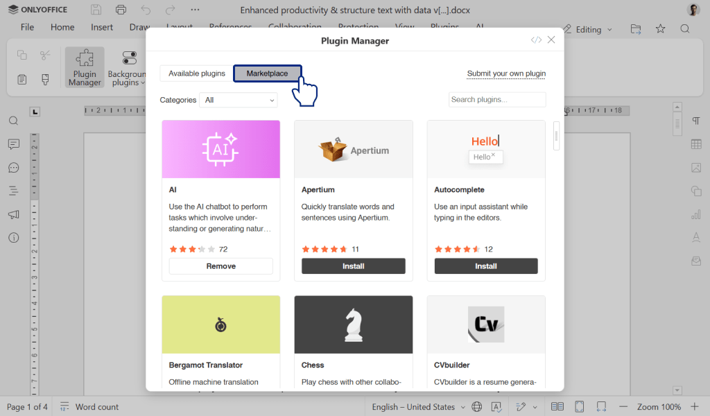The width and height of the screenshot is (710, 416).
Task: Click the developer mode code icon
Action: tap(536, 40)
